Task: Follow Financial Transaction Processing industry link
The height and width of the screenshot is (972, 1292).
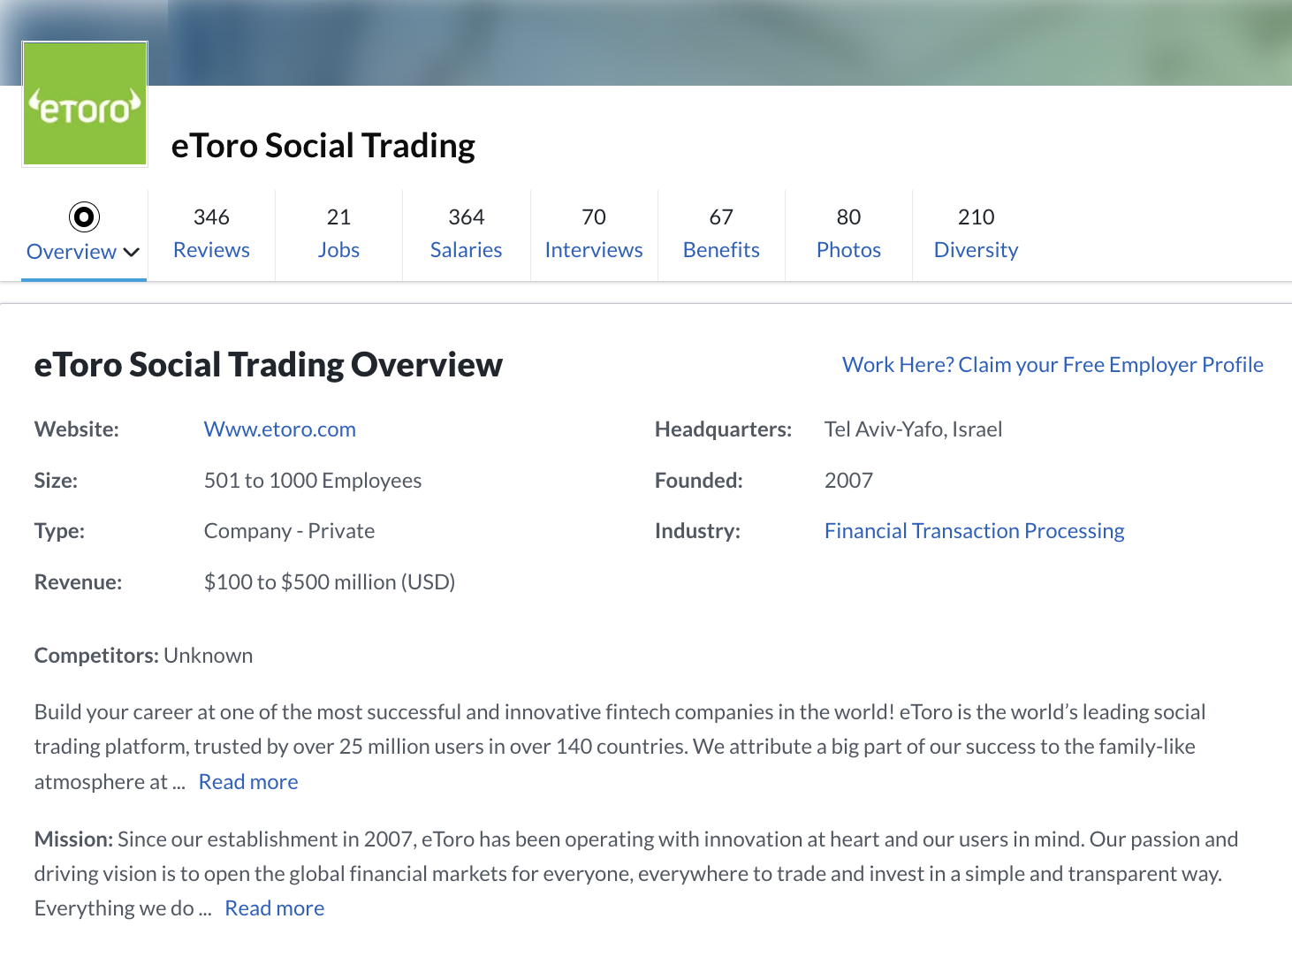Action: pos(974,531)
